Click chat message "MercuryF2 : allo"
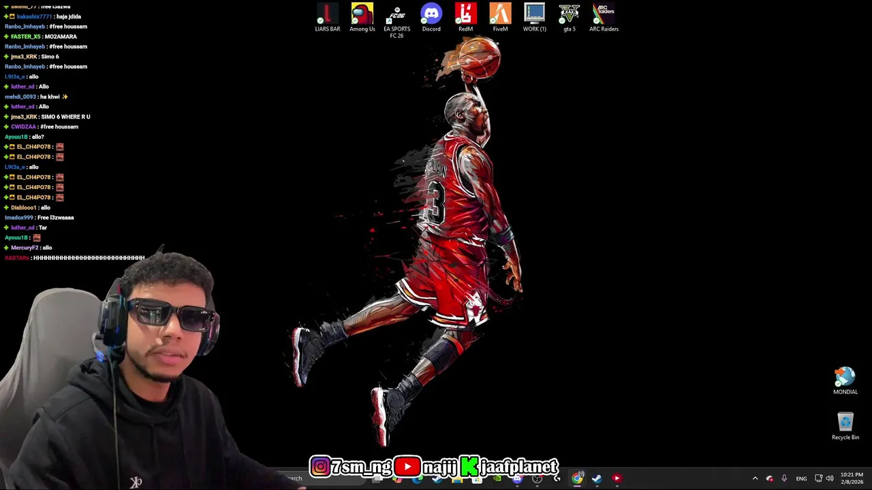Screen dimensions: 872x490 [28, 248]
